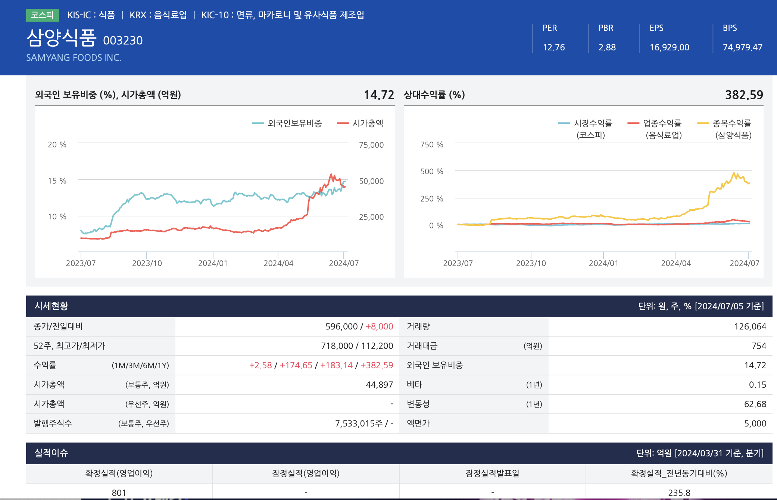Click the green 코스피 market badge
Screen dimensions: 777x500
point(42,15)
